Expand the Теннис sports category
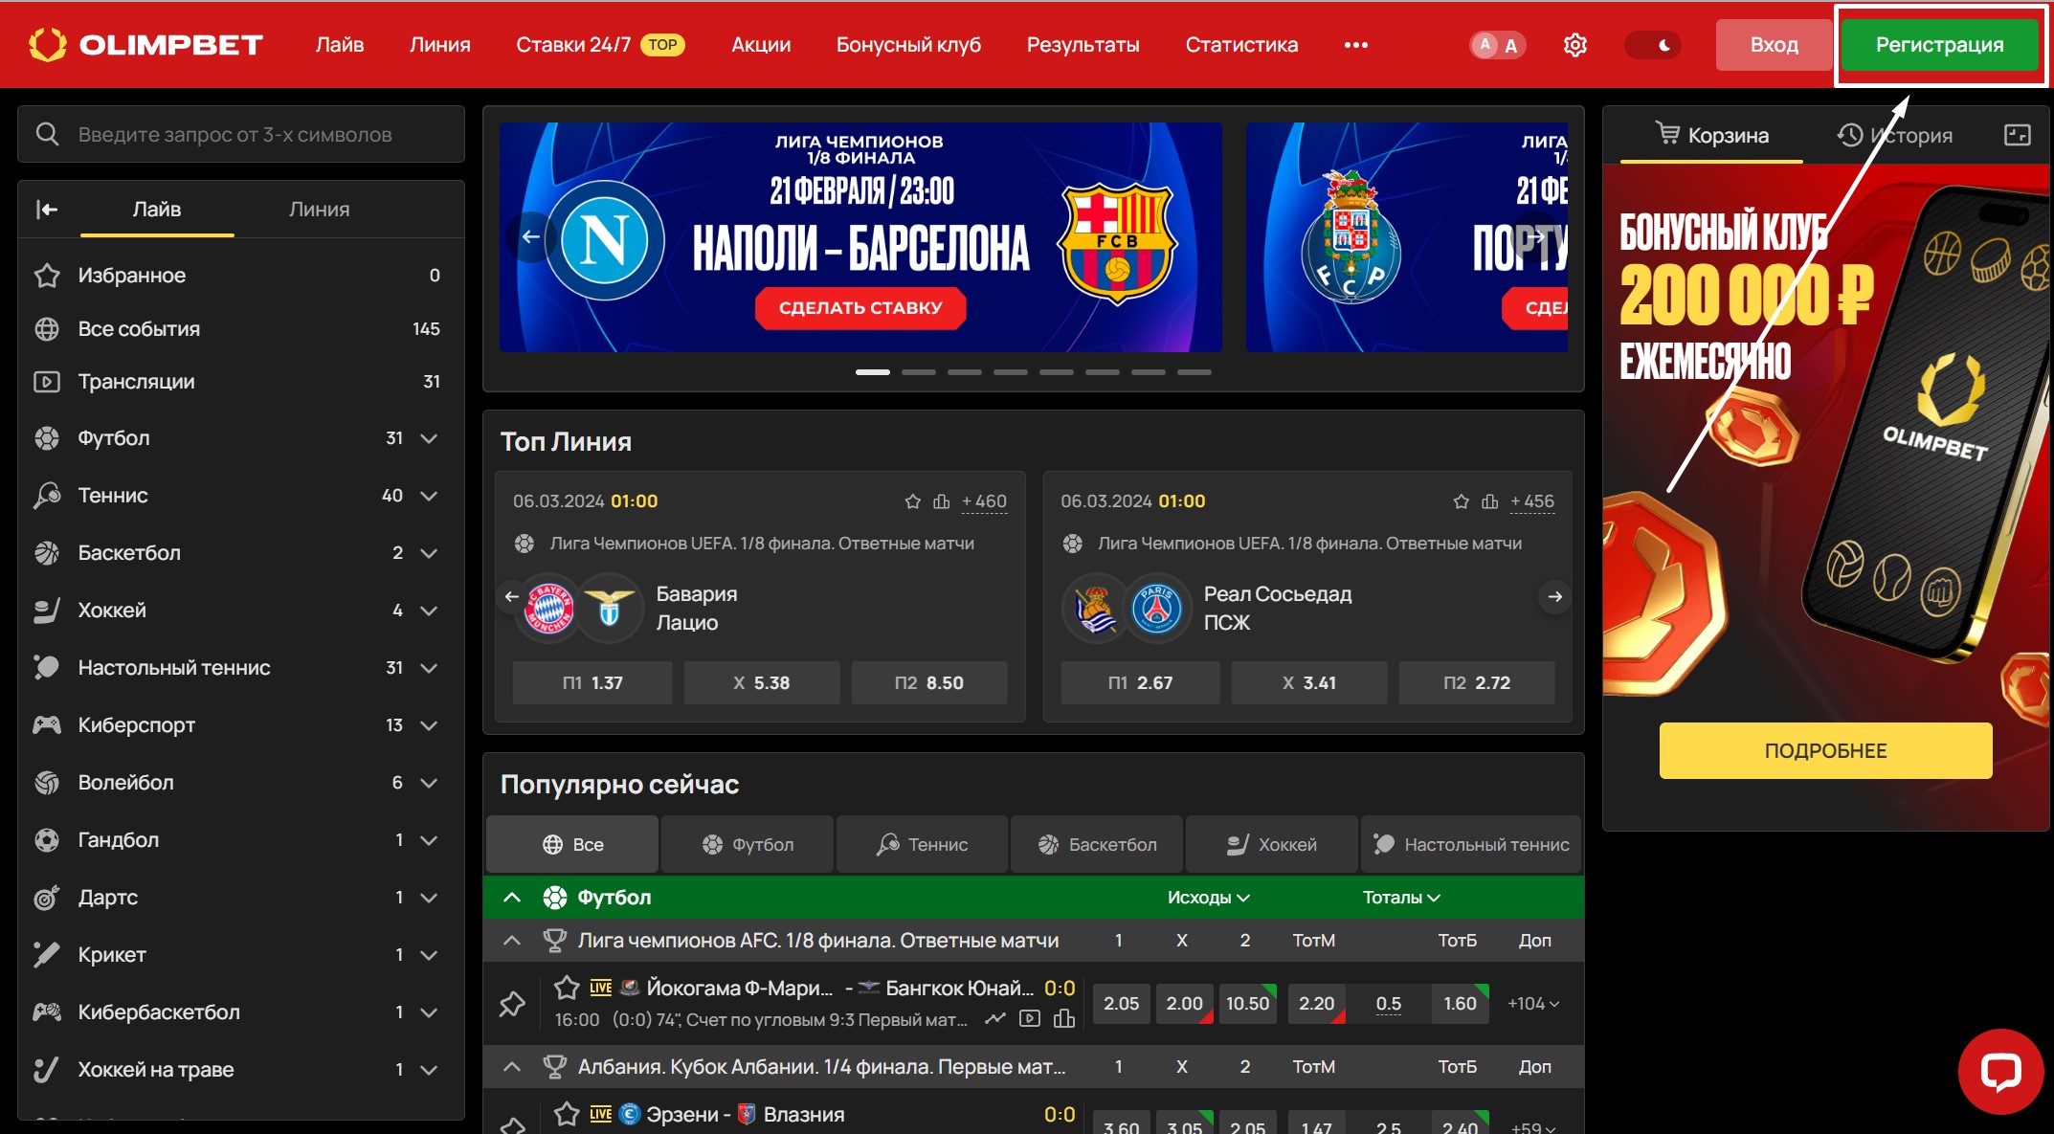Viewport: 2054px width, 1134px height. [x=429, y=496]
